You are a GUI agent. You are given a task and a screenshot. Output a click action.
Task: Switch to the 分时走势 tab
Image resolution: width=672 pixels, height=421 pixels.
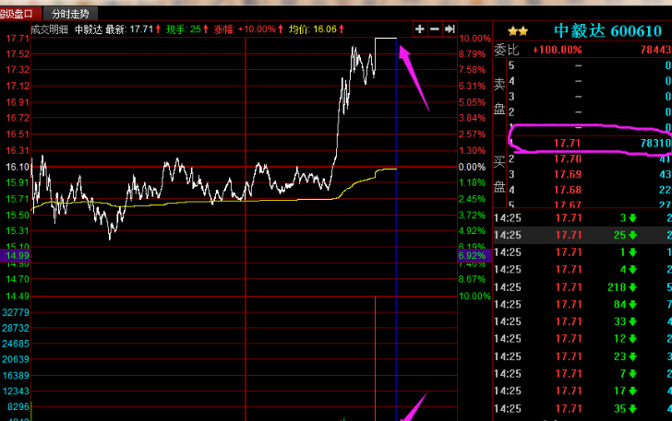71,14
